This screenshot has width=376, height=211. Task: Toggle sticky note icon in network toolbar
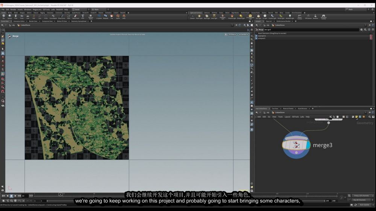(356, 117)
